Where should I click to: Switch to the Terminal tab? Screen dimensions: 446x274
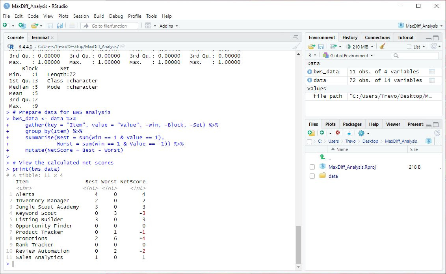(40, 37)
